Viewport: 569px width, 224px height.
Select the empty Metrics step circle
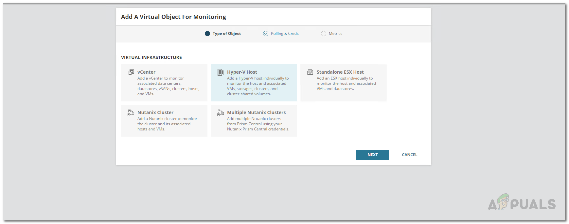point(324,34)
